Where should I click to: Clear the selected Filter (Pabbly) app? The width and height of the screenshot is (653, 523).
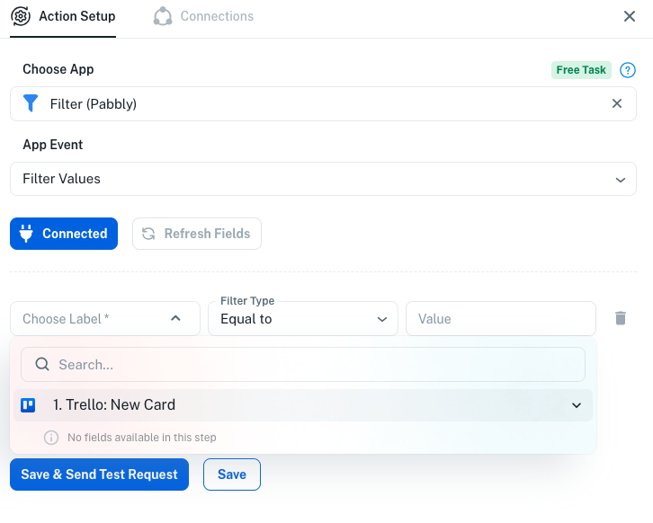tap(617, 103)
